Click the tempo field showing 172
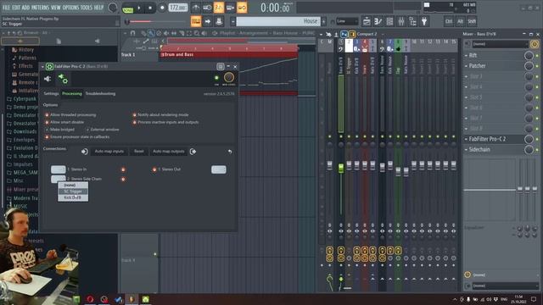The height and width of the screenshot is (305, 543). (177, 8)
